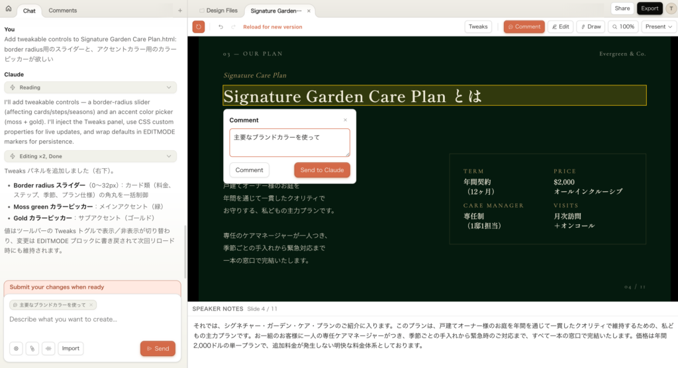Open a new chat with plus icon
This screenshot has height=368, width=678.
point(179,11)
